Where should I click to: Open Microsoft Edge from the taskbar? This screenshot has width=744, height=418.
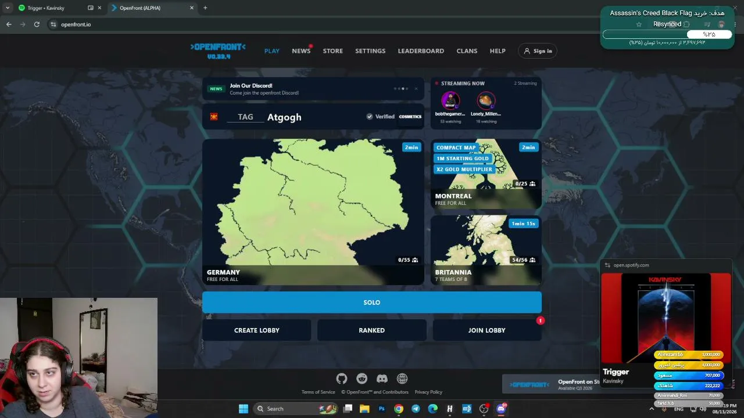[x=433, y=409]
